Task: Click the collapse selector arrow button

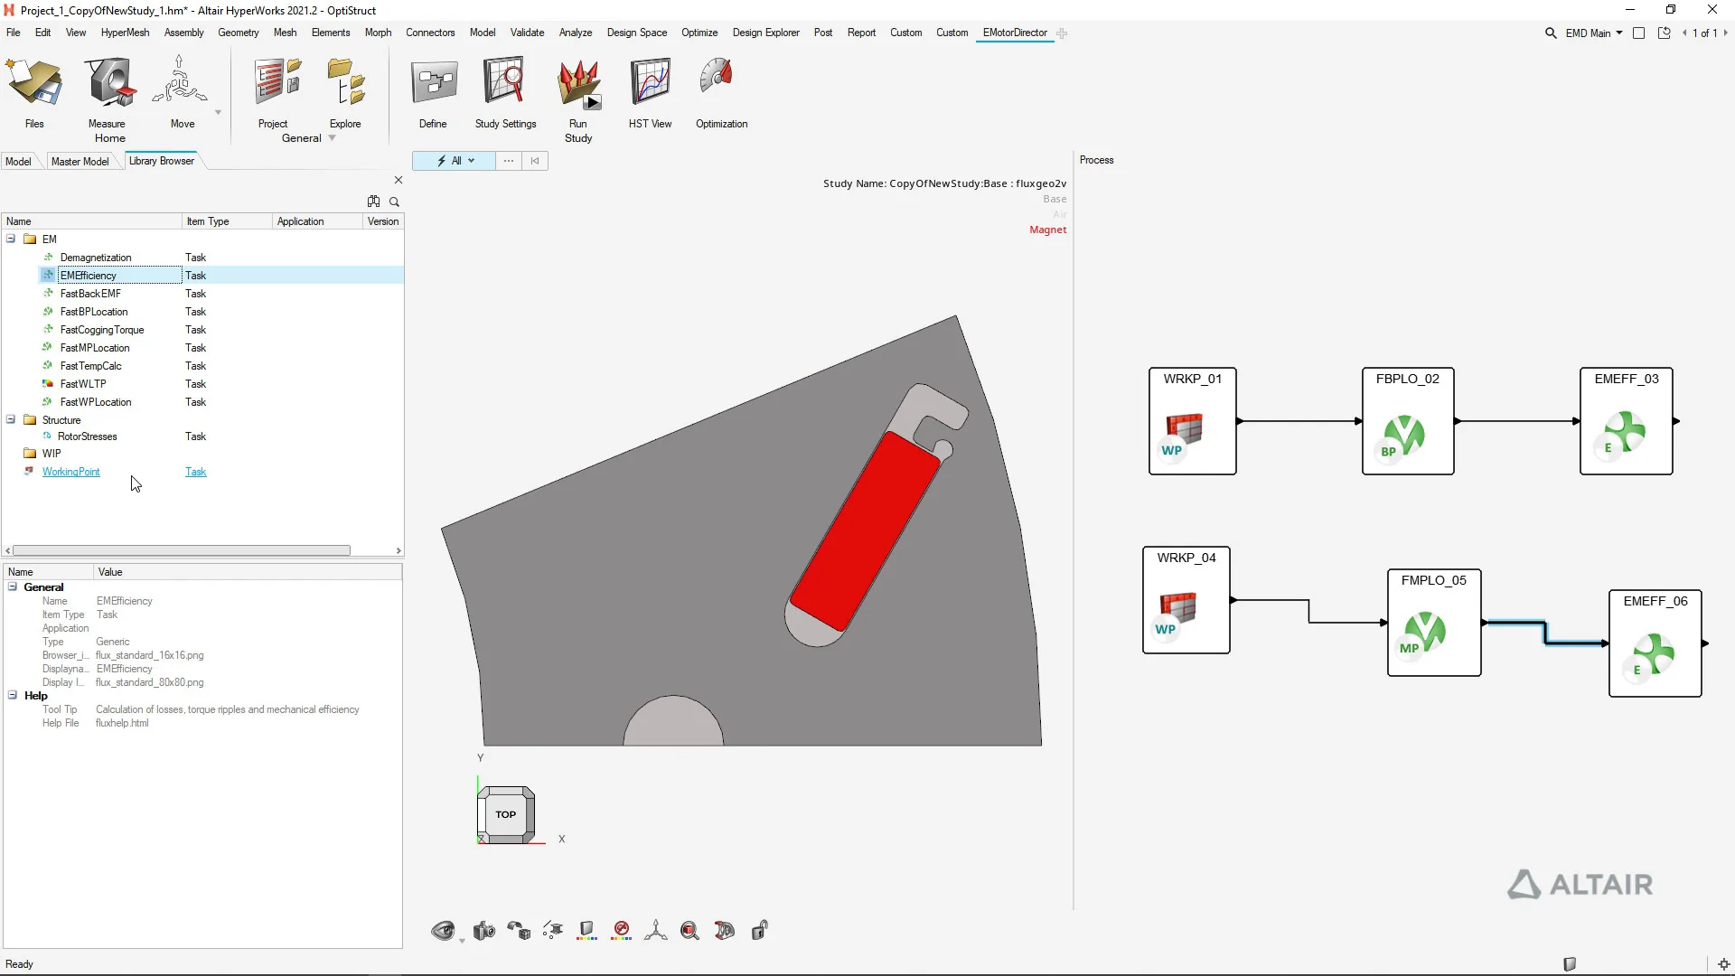Action: [x=535, y=161]
